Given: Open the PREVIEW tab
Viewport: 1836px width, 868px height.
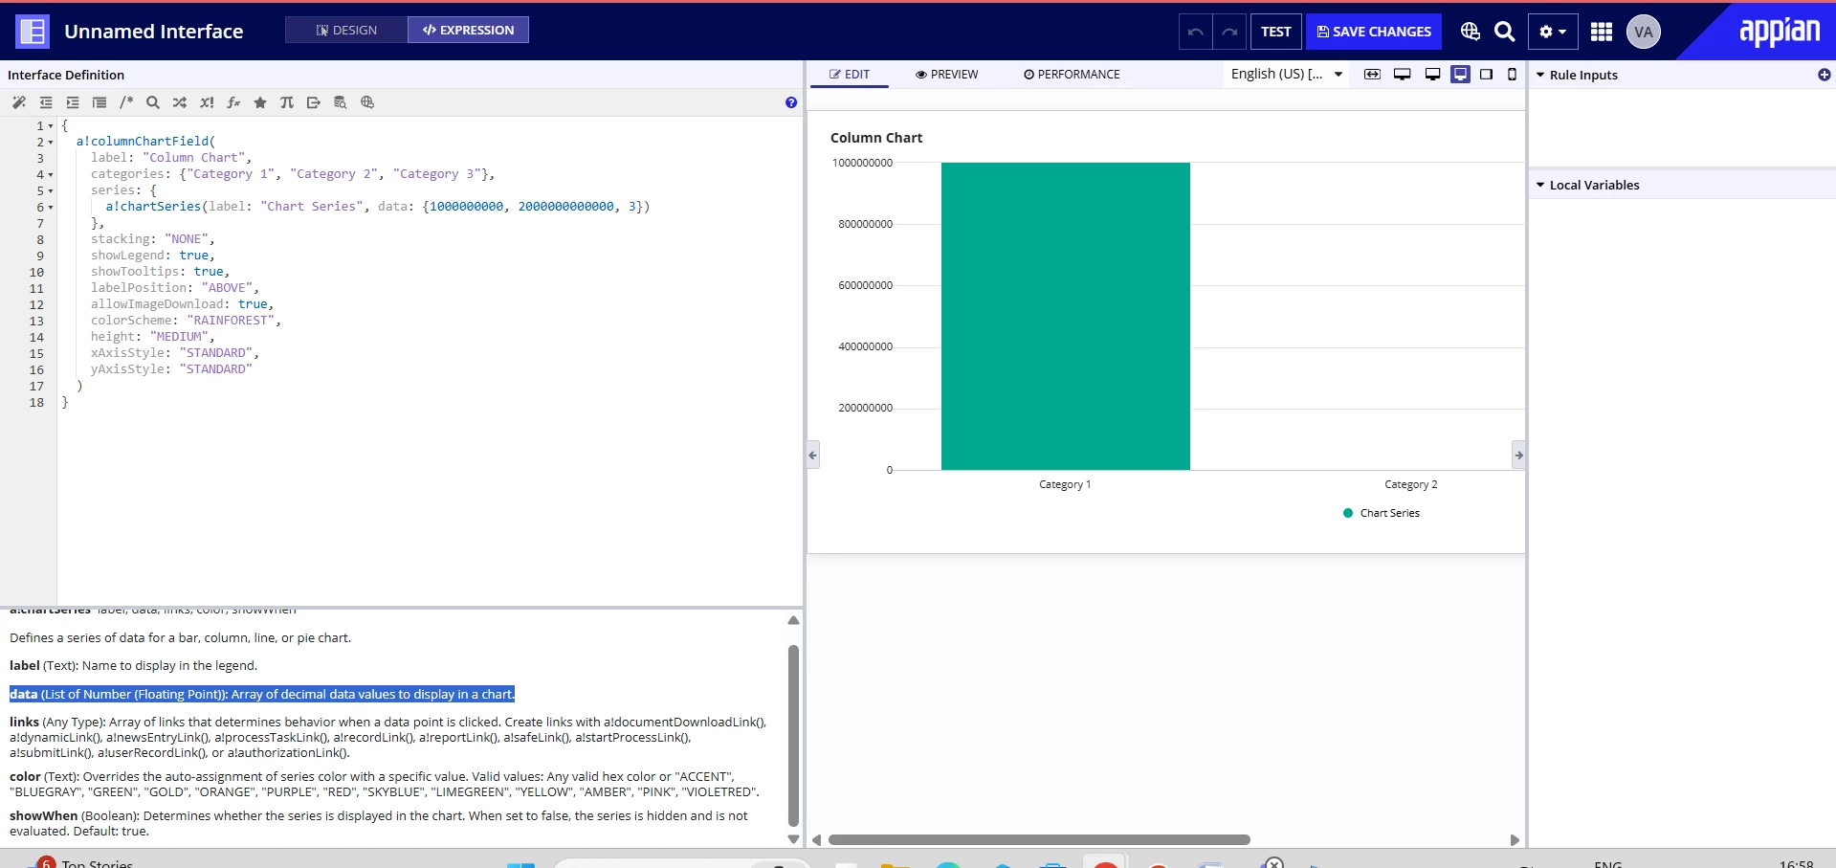Looking at the screenshot, I should pos(947,75).
